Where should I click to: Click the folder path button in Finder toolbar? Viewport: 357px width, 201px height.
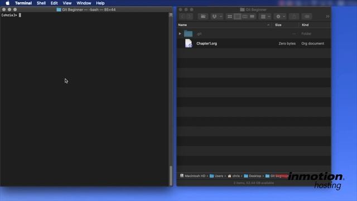(203, 16)
